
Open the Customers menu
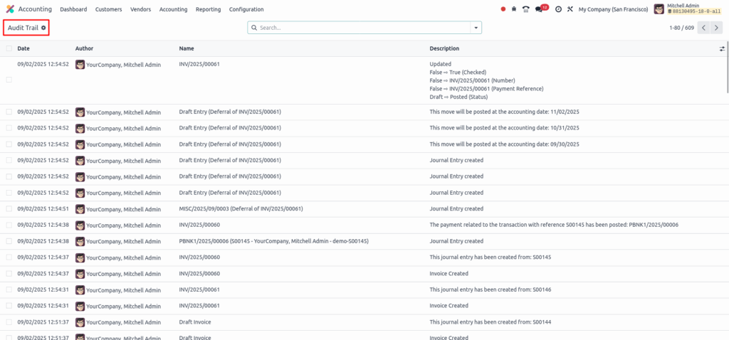(109, 9)
